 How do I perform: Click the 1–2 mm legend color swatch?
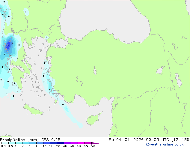pos(19,143)
